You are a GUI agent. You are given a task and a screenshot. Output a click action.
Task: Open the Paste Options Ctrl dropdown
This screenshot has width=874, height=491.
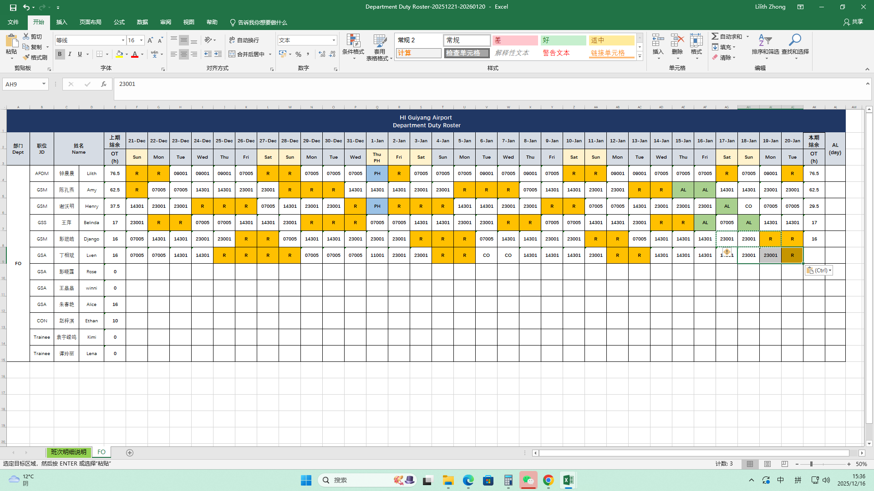click(819, 271)
